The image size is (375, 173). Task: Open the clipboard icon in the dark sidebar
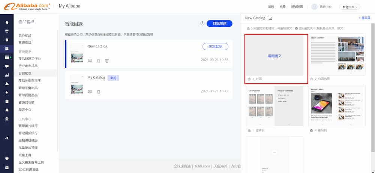coord(7,101)
